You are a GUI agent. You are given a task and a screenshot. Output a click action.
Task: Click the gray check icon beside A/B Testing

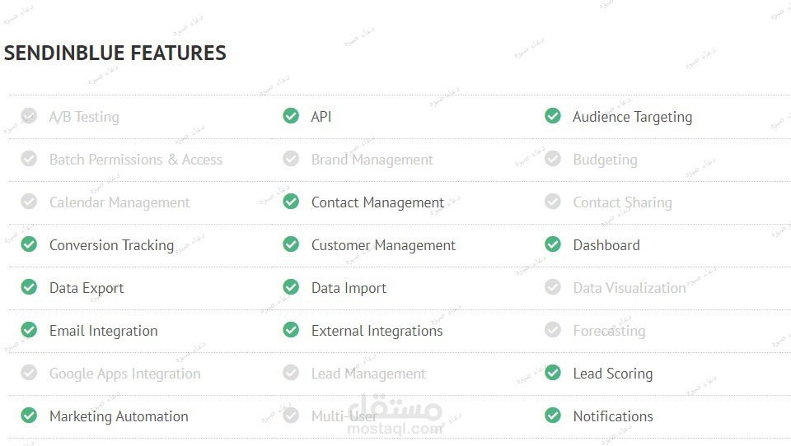pos(29,116)
